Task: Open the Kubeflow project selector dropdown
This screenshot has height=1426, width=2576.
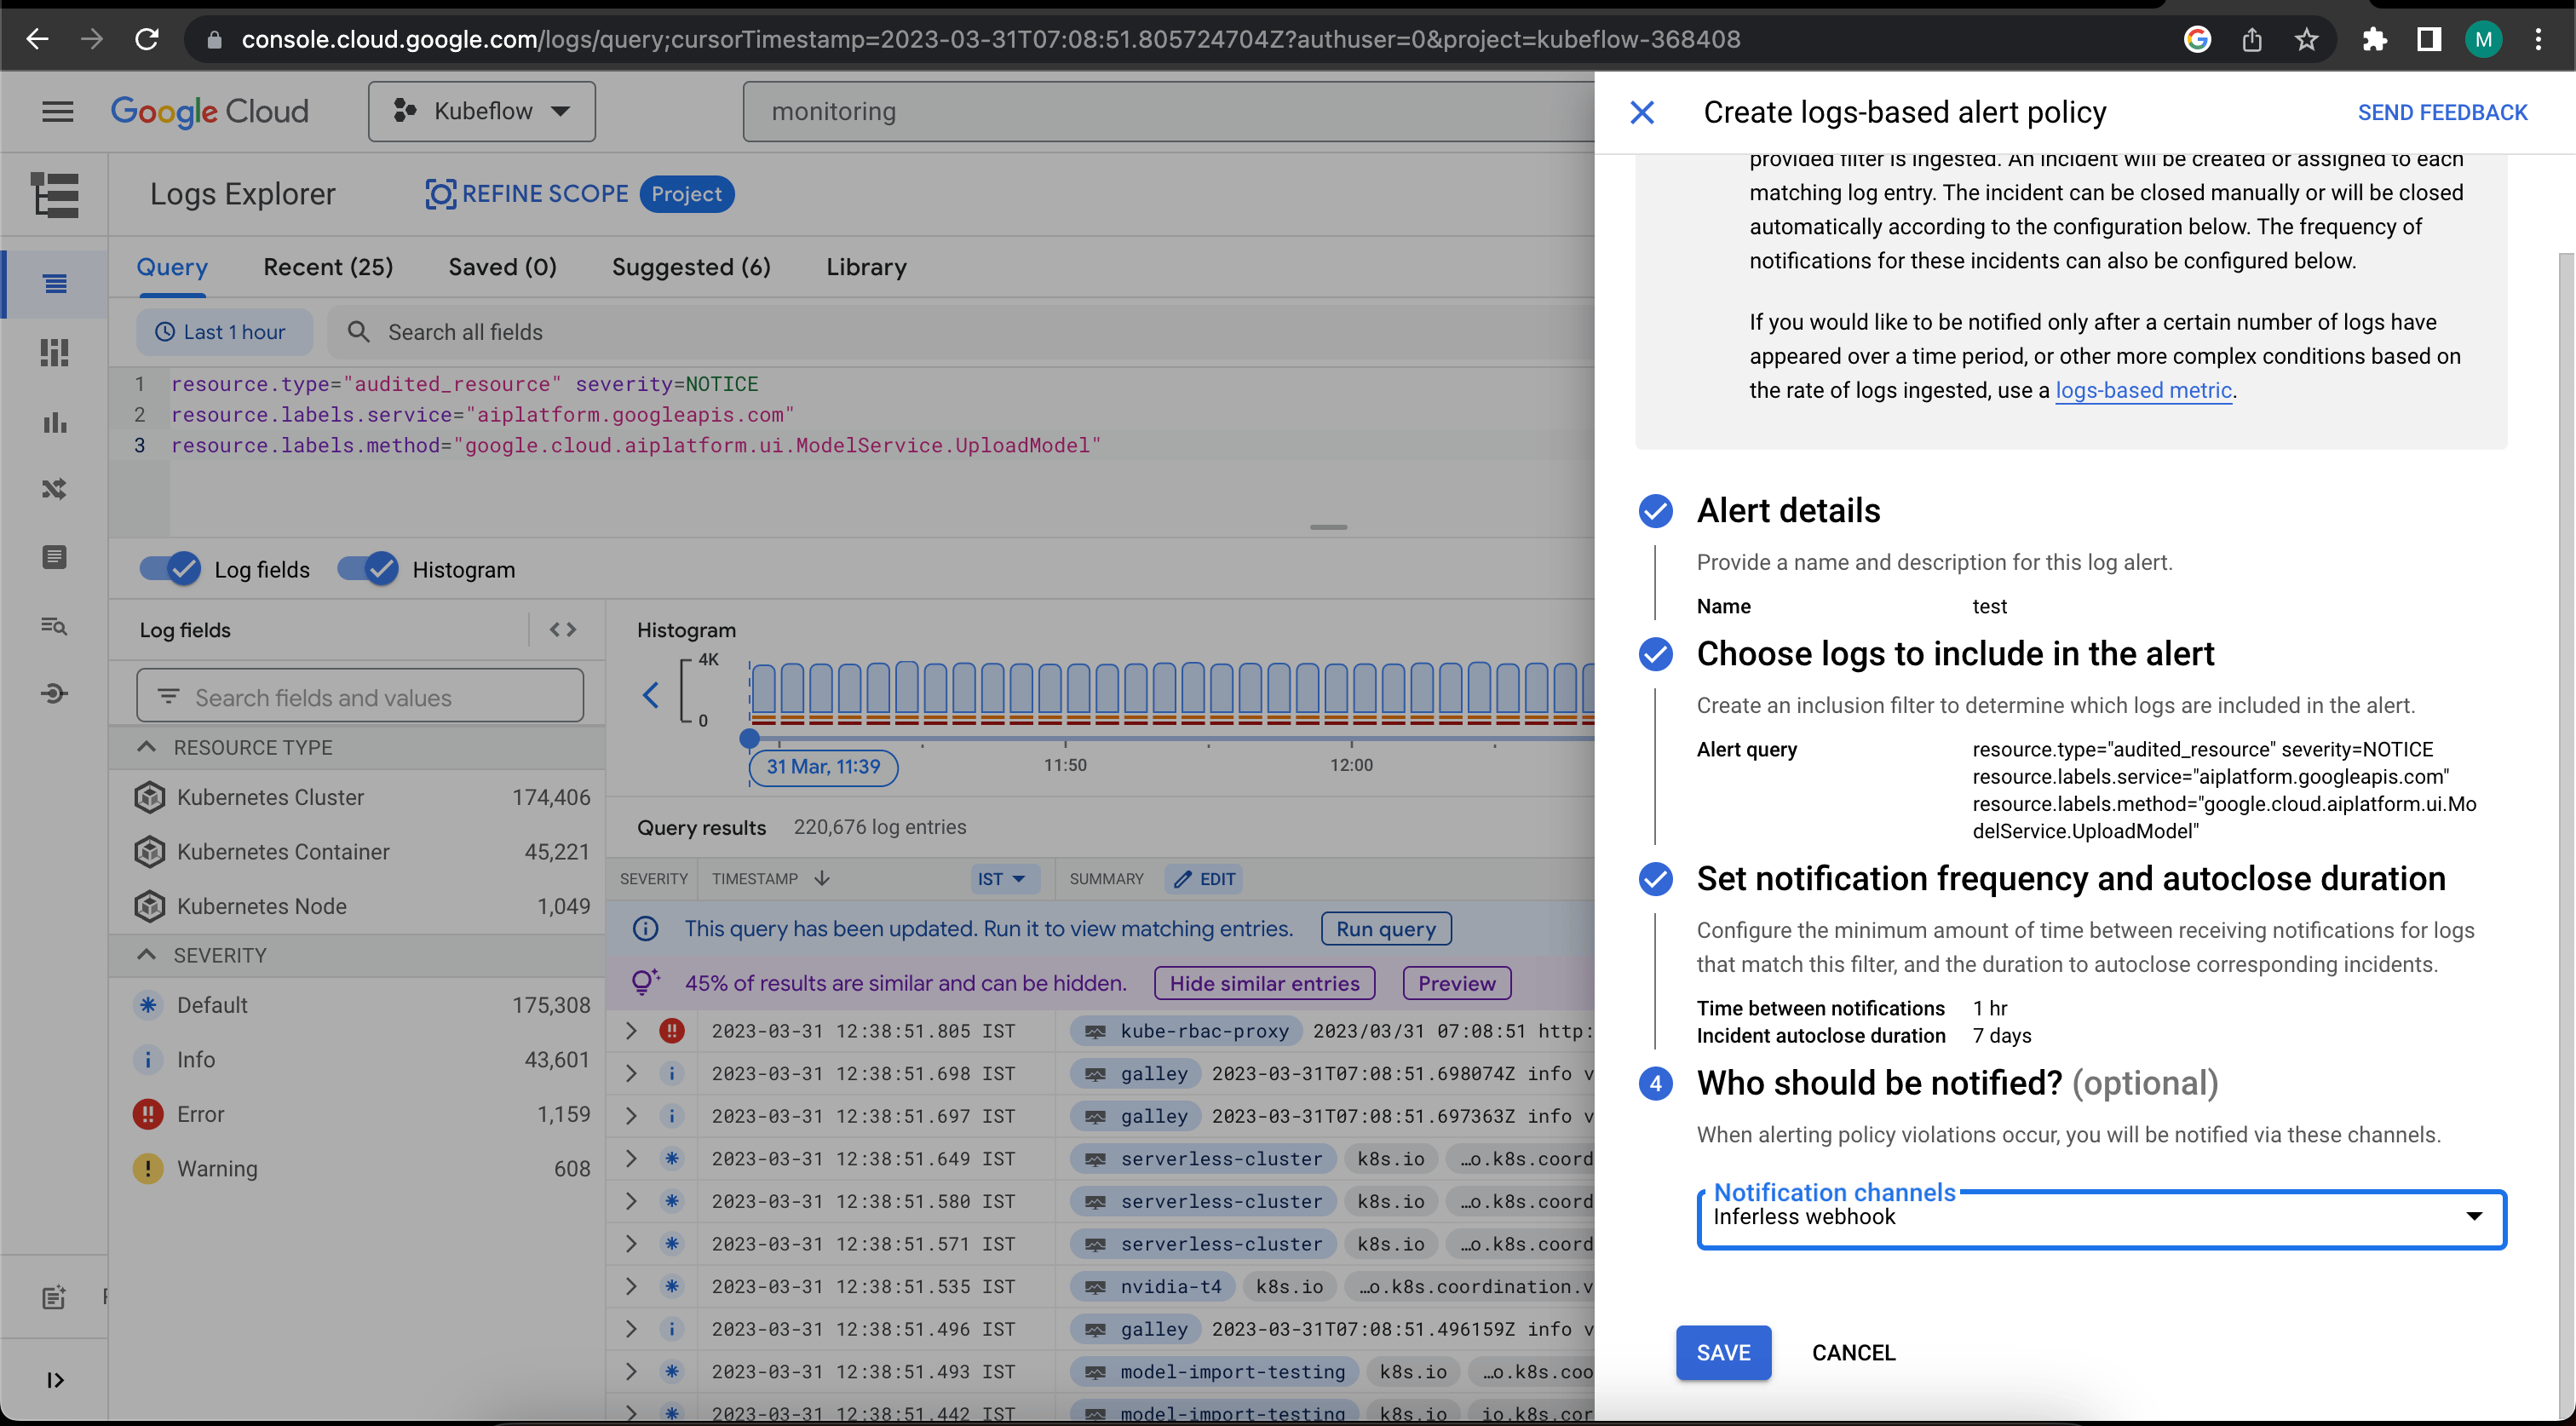Action: tap(482, 111)
